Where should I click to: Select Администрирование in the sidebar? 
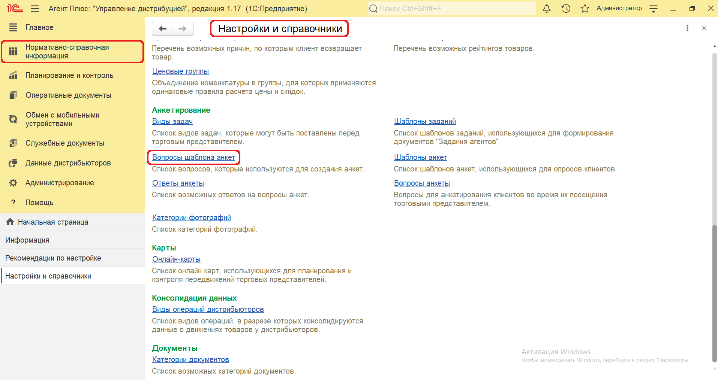[x=60, y=183]
